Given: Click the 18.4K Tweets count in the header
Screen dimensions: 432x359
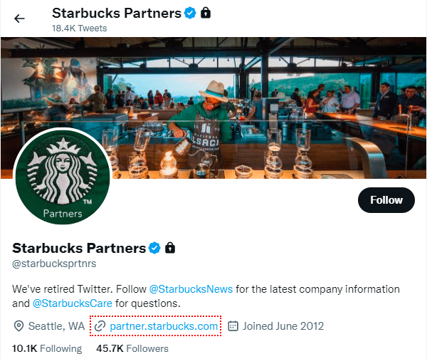Looking at the screenshot, I should point(79,28).
